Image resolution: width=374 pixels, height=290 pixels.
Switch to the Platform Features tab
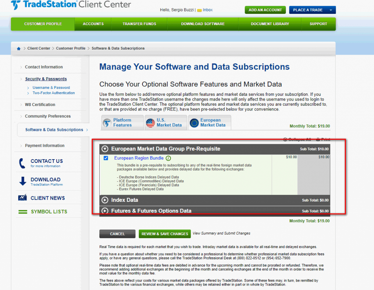(122, 123)
